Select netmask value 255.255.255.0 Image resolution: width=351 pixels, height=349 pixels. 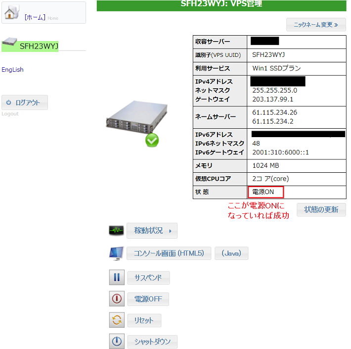(275, 91)
